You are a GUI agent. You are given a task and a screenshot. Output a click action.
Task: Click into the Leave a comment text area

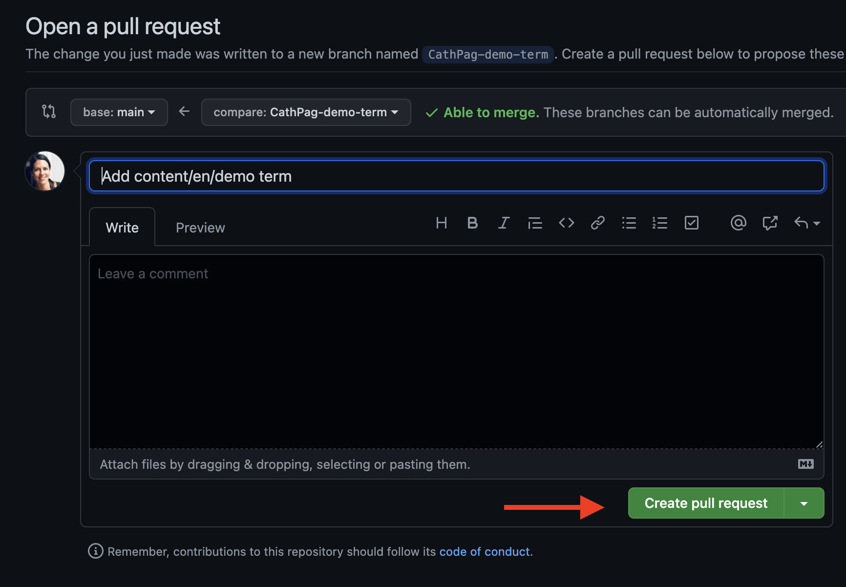(456, 352)
